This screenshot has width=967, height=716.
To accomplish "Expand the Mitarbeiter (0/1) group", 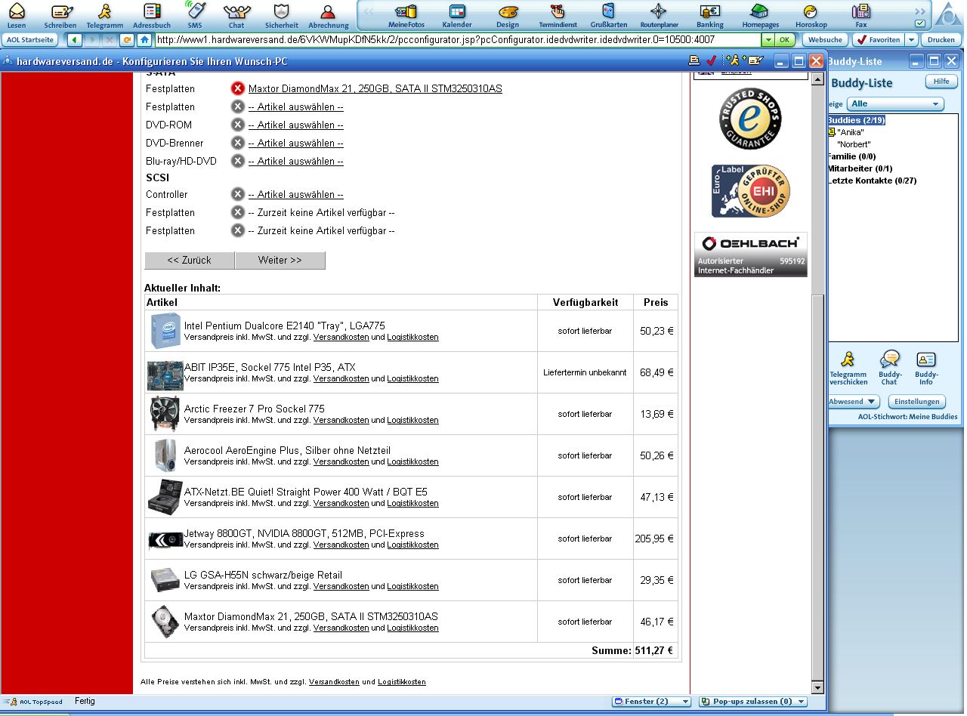I will point(860,168).
